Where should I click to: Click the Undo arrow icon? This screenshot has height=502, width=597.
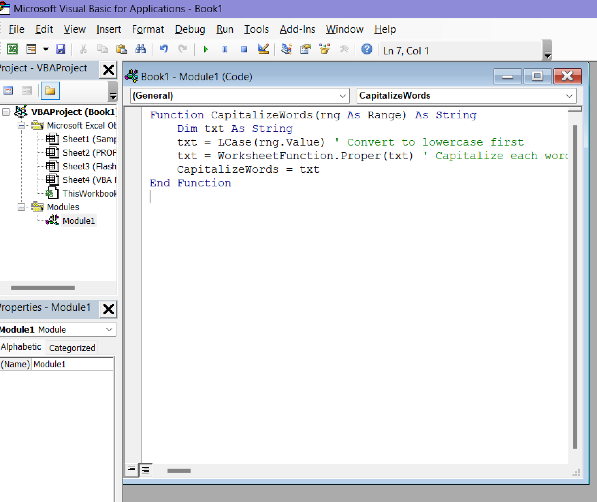point(164,49)
